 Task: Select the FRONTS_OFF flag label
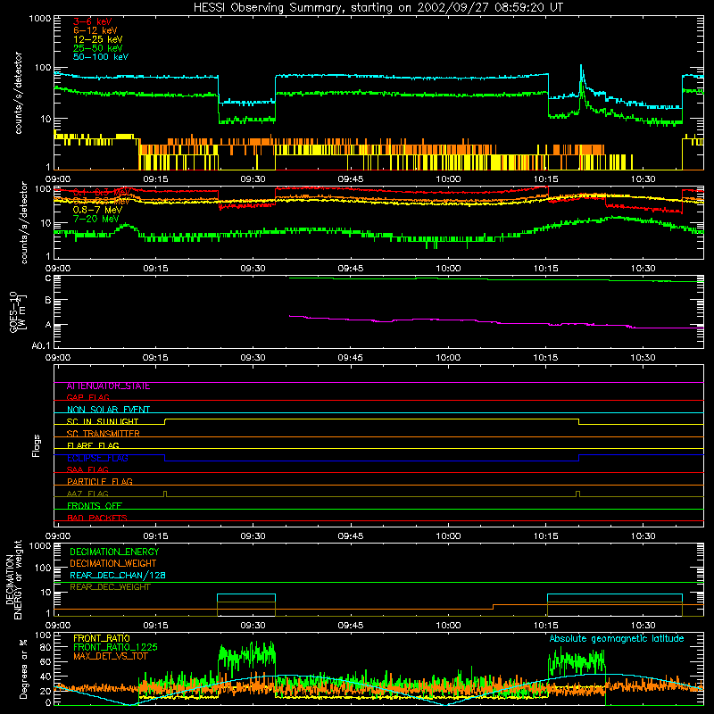95,506
